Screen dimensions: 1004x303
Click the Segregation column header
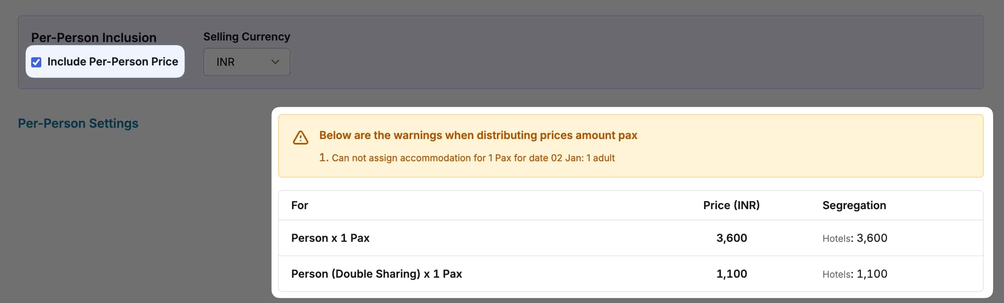pos(854,205)
